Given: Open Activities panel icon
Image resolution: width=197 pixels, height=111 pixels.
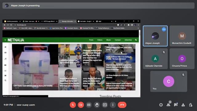Looking at the screenshot, I should [x=183, y=105].
